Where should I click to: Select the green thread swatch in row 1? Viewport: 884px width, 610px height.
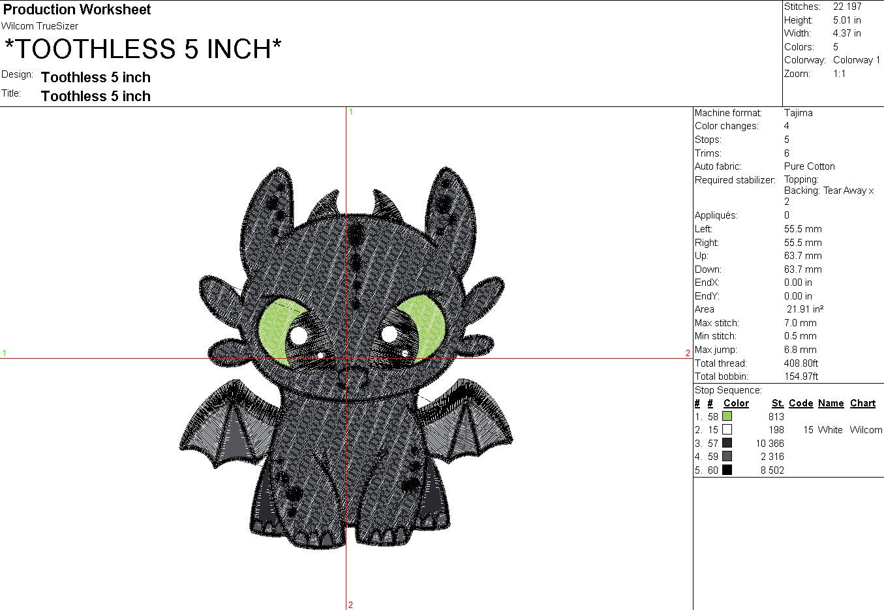726,416
